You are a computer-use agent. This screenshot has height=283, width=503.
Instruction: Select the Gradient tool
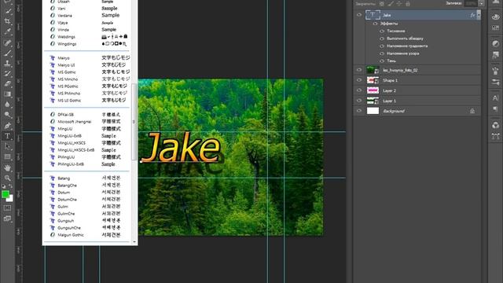click(x=8, y=94)
